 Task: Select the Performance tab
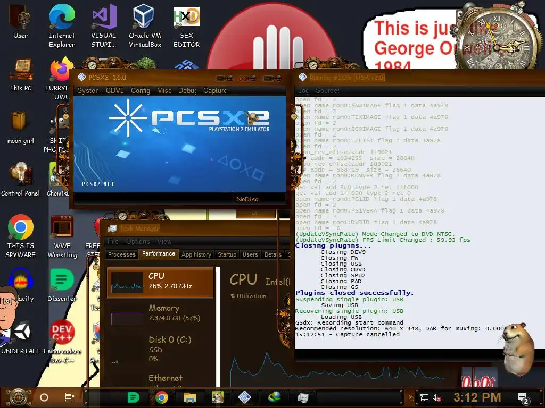(159, 253)
